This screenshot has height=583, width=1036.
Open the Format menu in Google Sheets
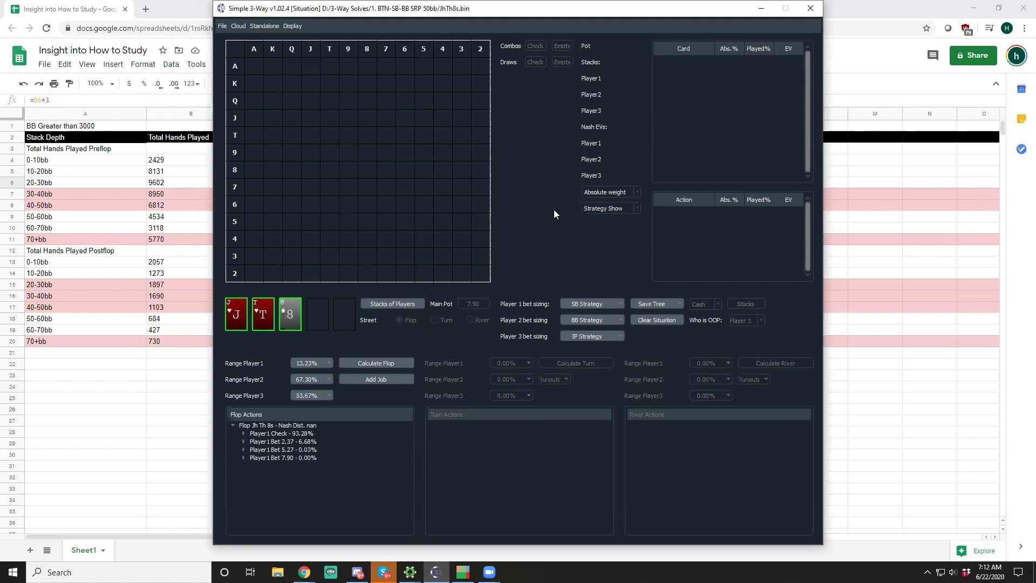pos(142,64)
